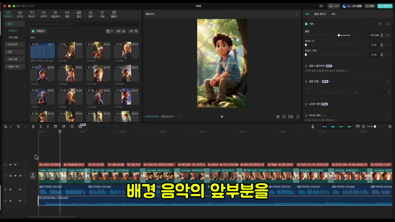Viewport: 395px width, 222px height.
Task: Switch to the 속도 tab
Action: tap(333, 14)
